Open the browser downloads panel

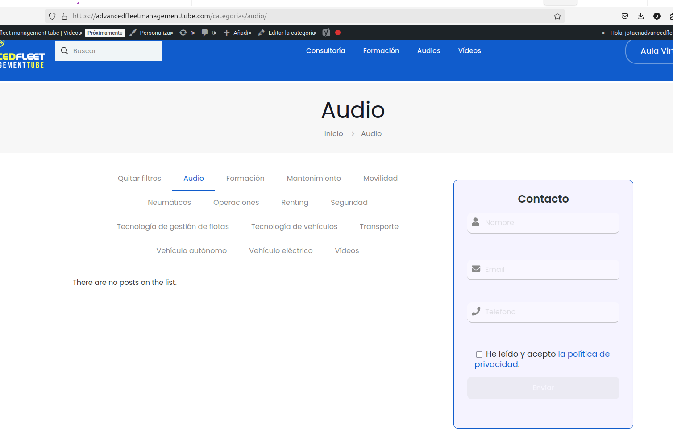(640, 16)
